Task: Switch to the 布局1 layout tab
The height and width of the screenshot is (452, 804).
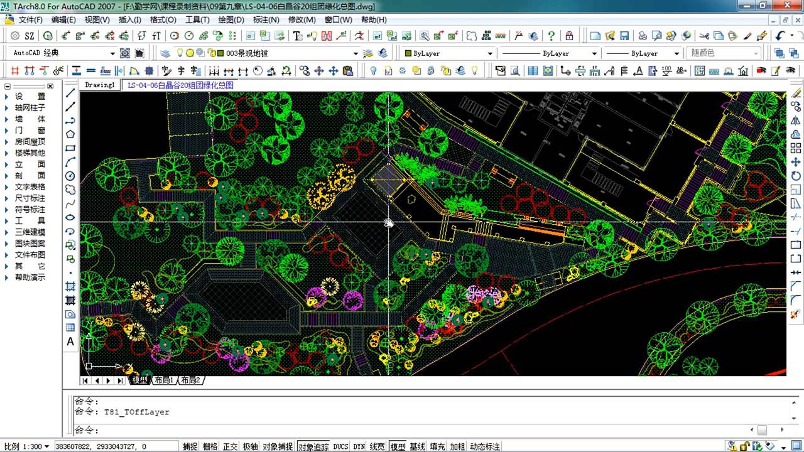Action: pos(163,380)
